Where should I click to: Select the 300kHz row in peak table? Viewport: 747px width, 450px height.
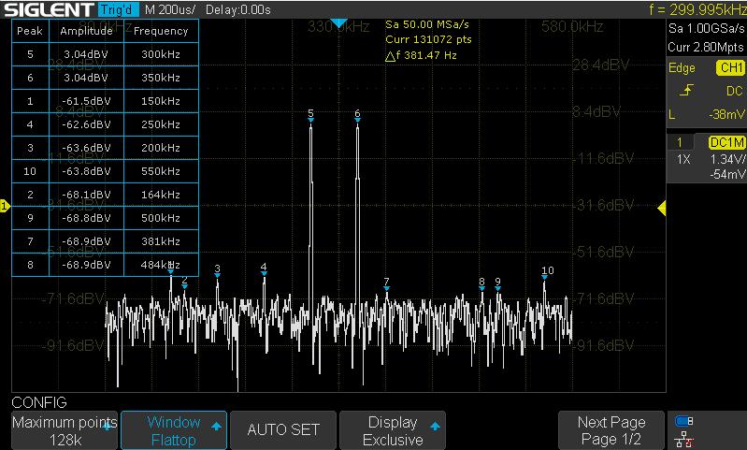pyautogui.click(x=105, y=54)
